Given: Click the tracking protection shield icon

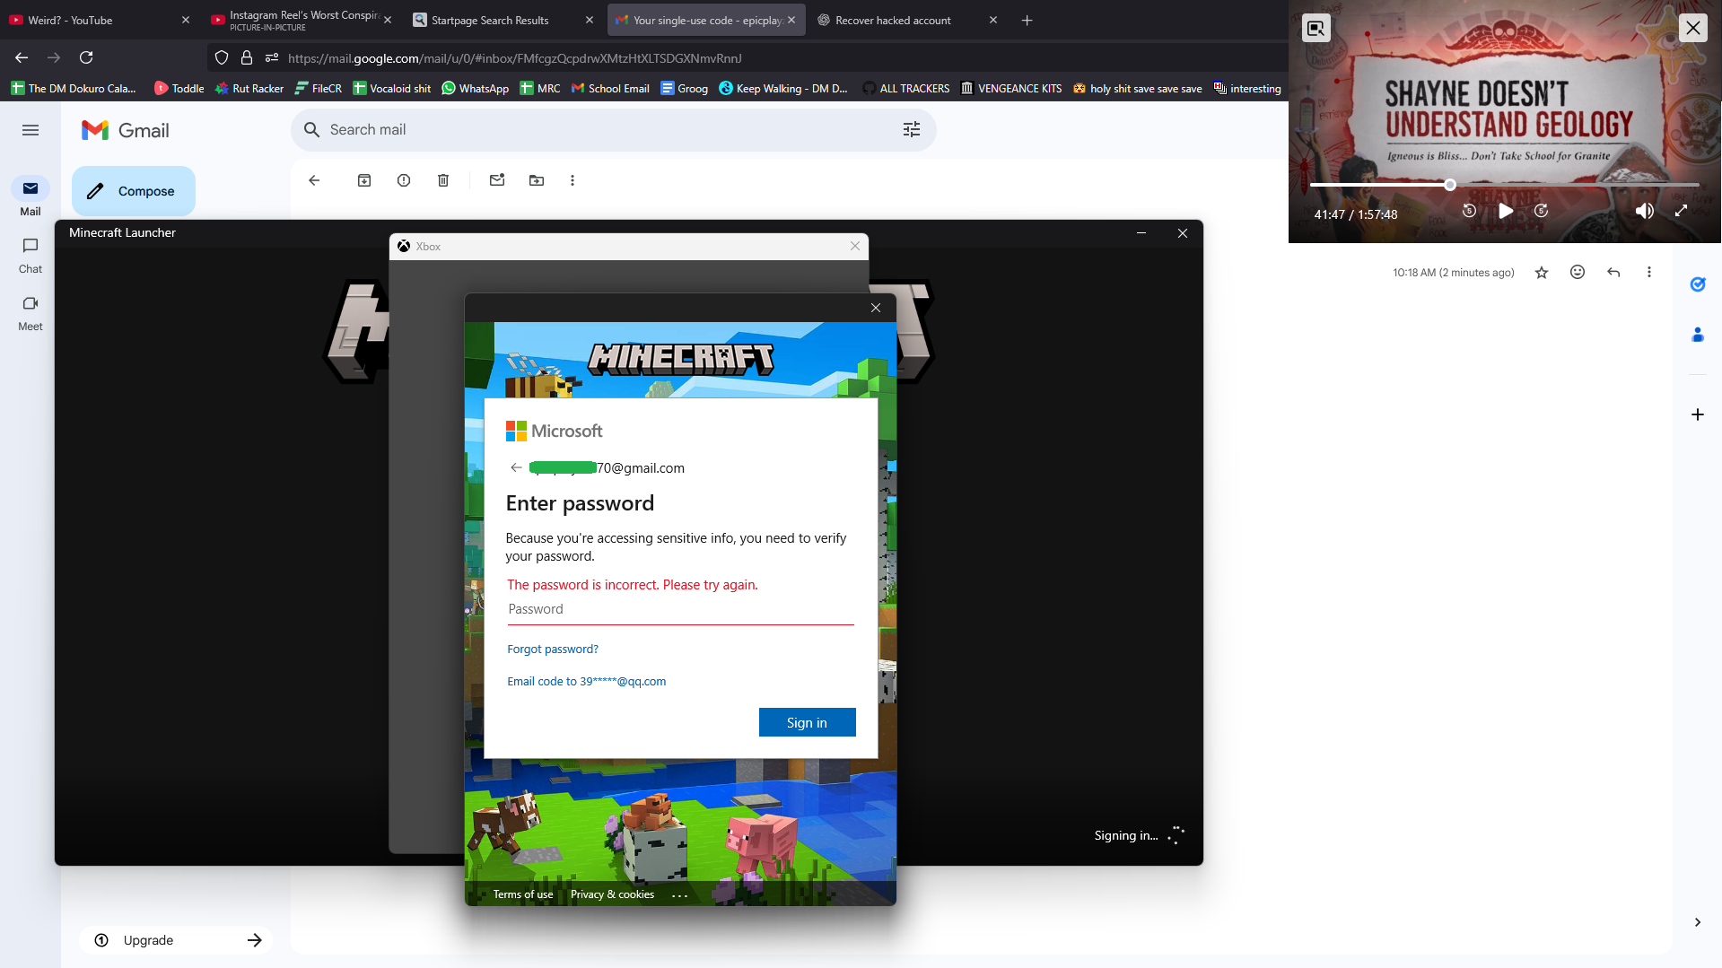Looking at the screenshot, I should pyautogui.click(x=222, y=57).
